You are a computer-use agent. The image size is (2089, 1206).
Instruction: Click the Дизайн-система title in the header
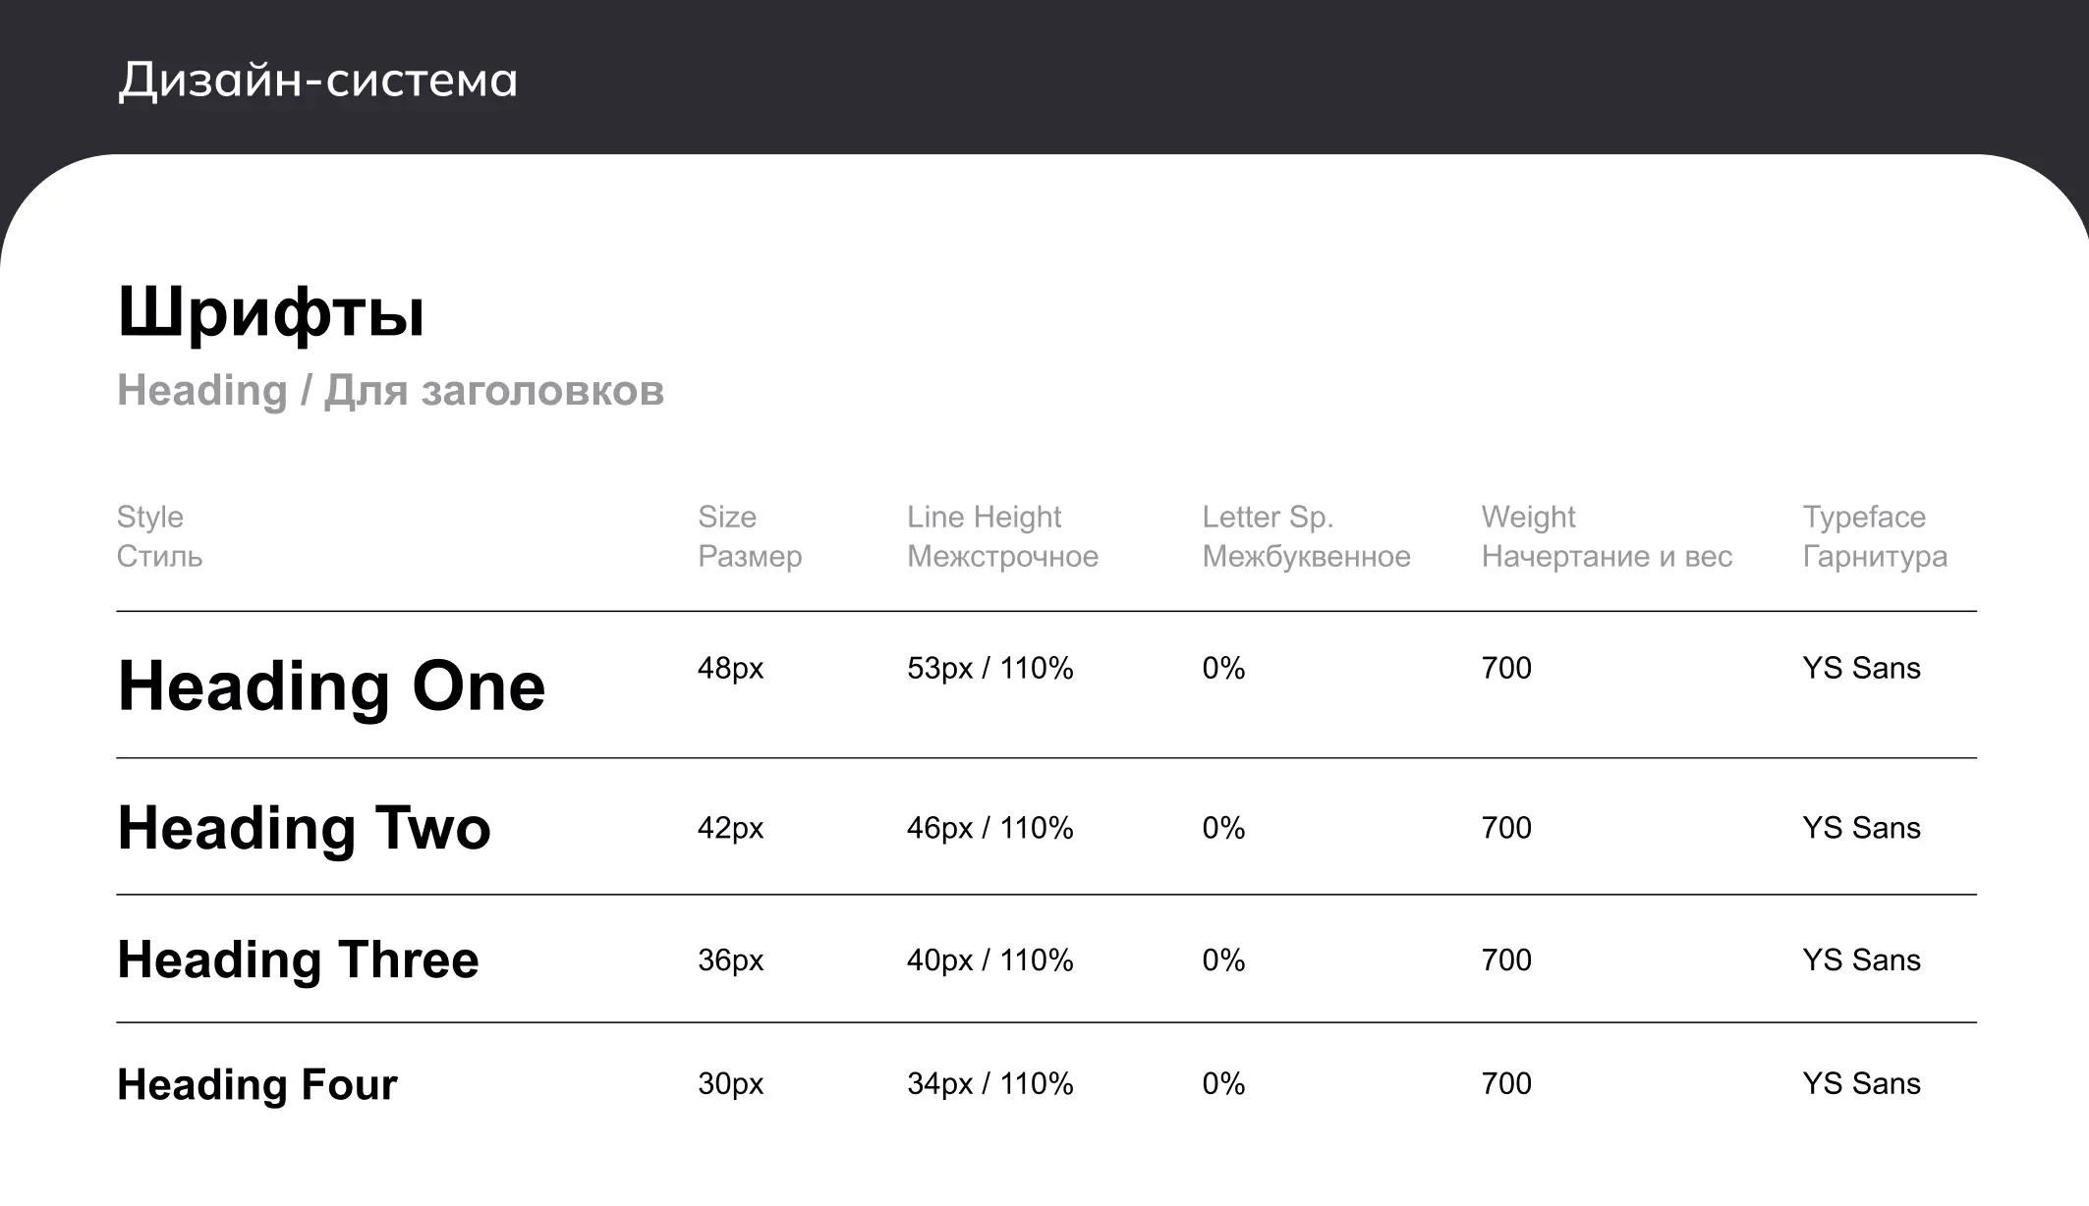317,80
